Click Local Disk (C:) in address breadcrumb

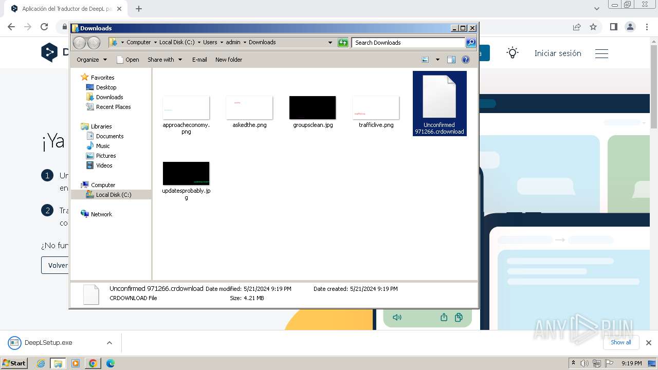click(x=177, y=43)
